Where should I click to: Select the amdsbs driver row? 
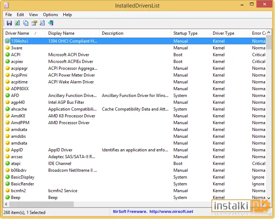[134, 136]
